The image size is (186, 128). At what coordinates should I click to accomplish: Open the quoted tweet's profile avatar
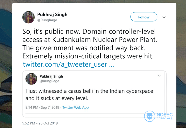(x=31, y=79)
